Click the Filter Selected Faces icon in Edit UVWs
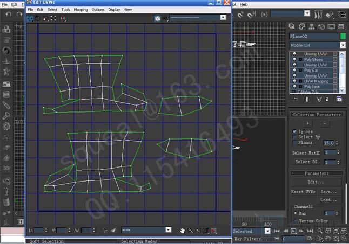 coord(113,231)
